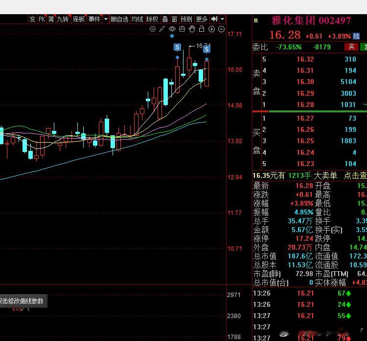Click the 振幅 value 4.85%
This screenshot has width=367, height=341.
coord(303,212)
